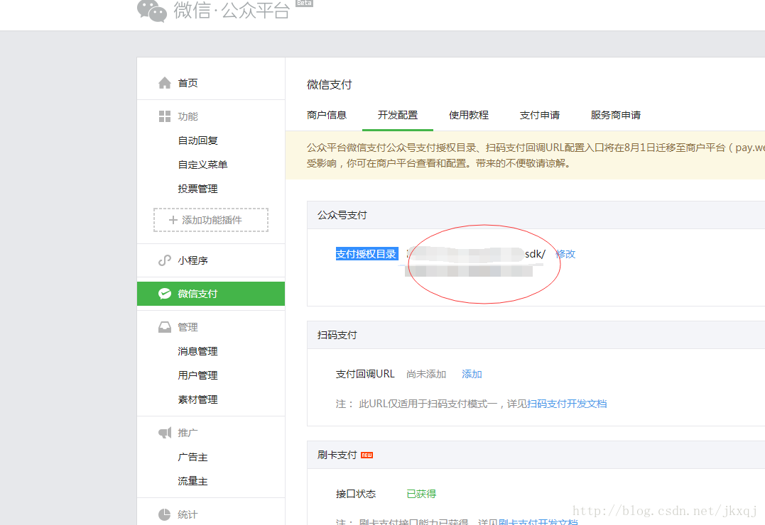Switch to the 开发配置 tab
Screen dimensions: 765x525
pos(398,115)
